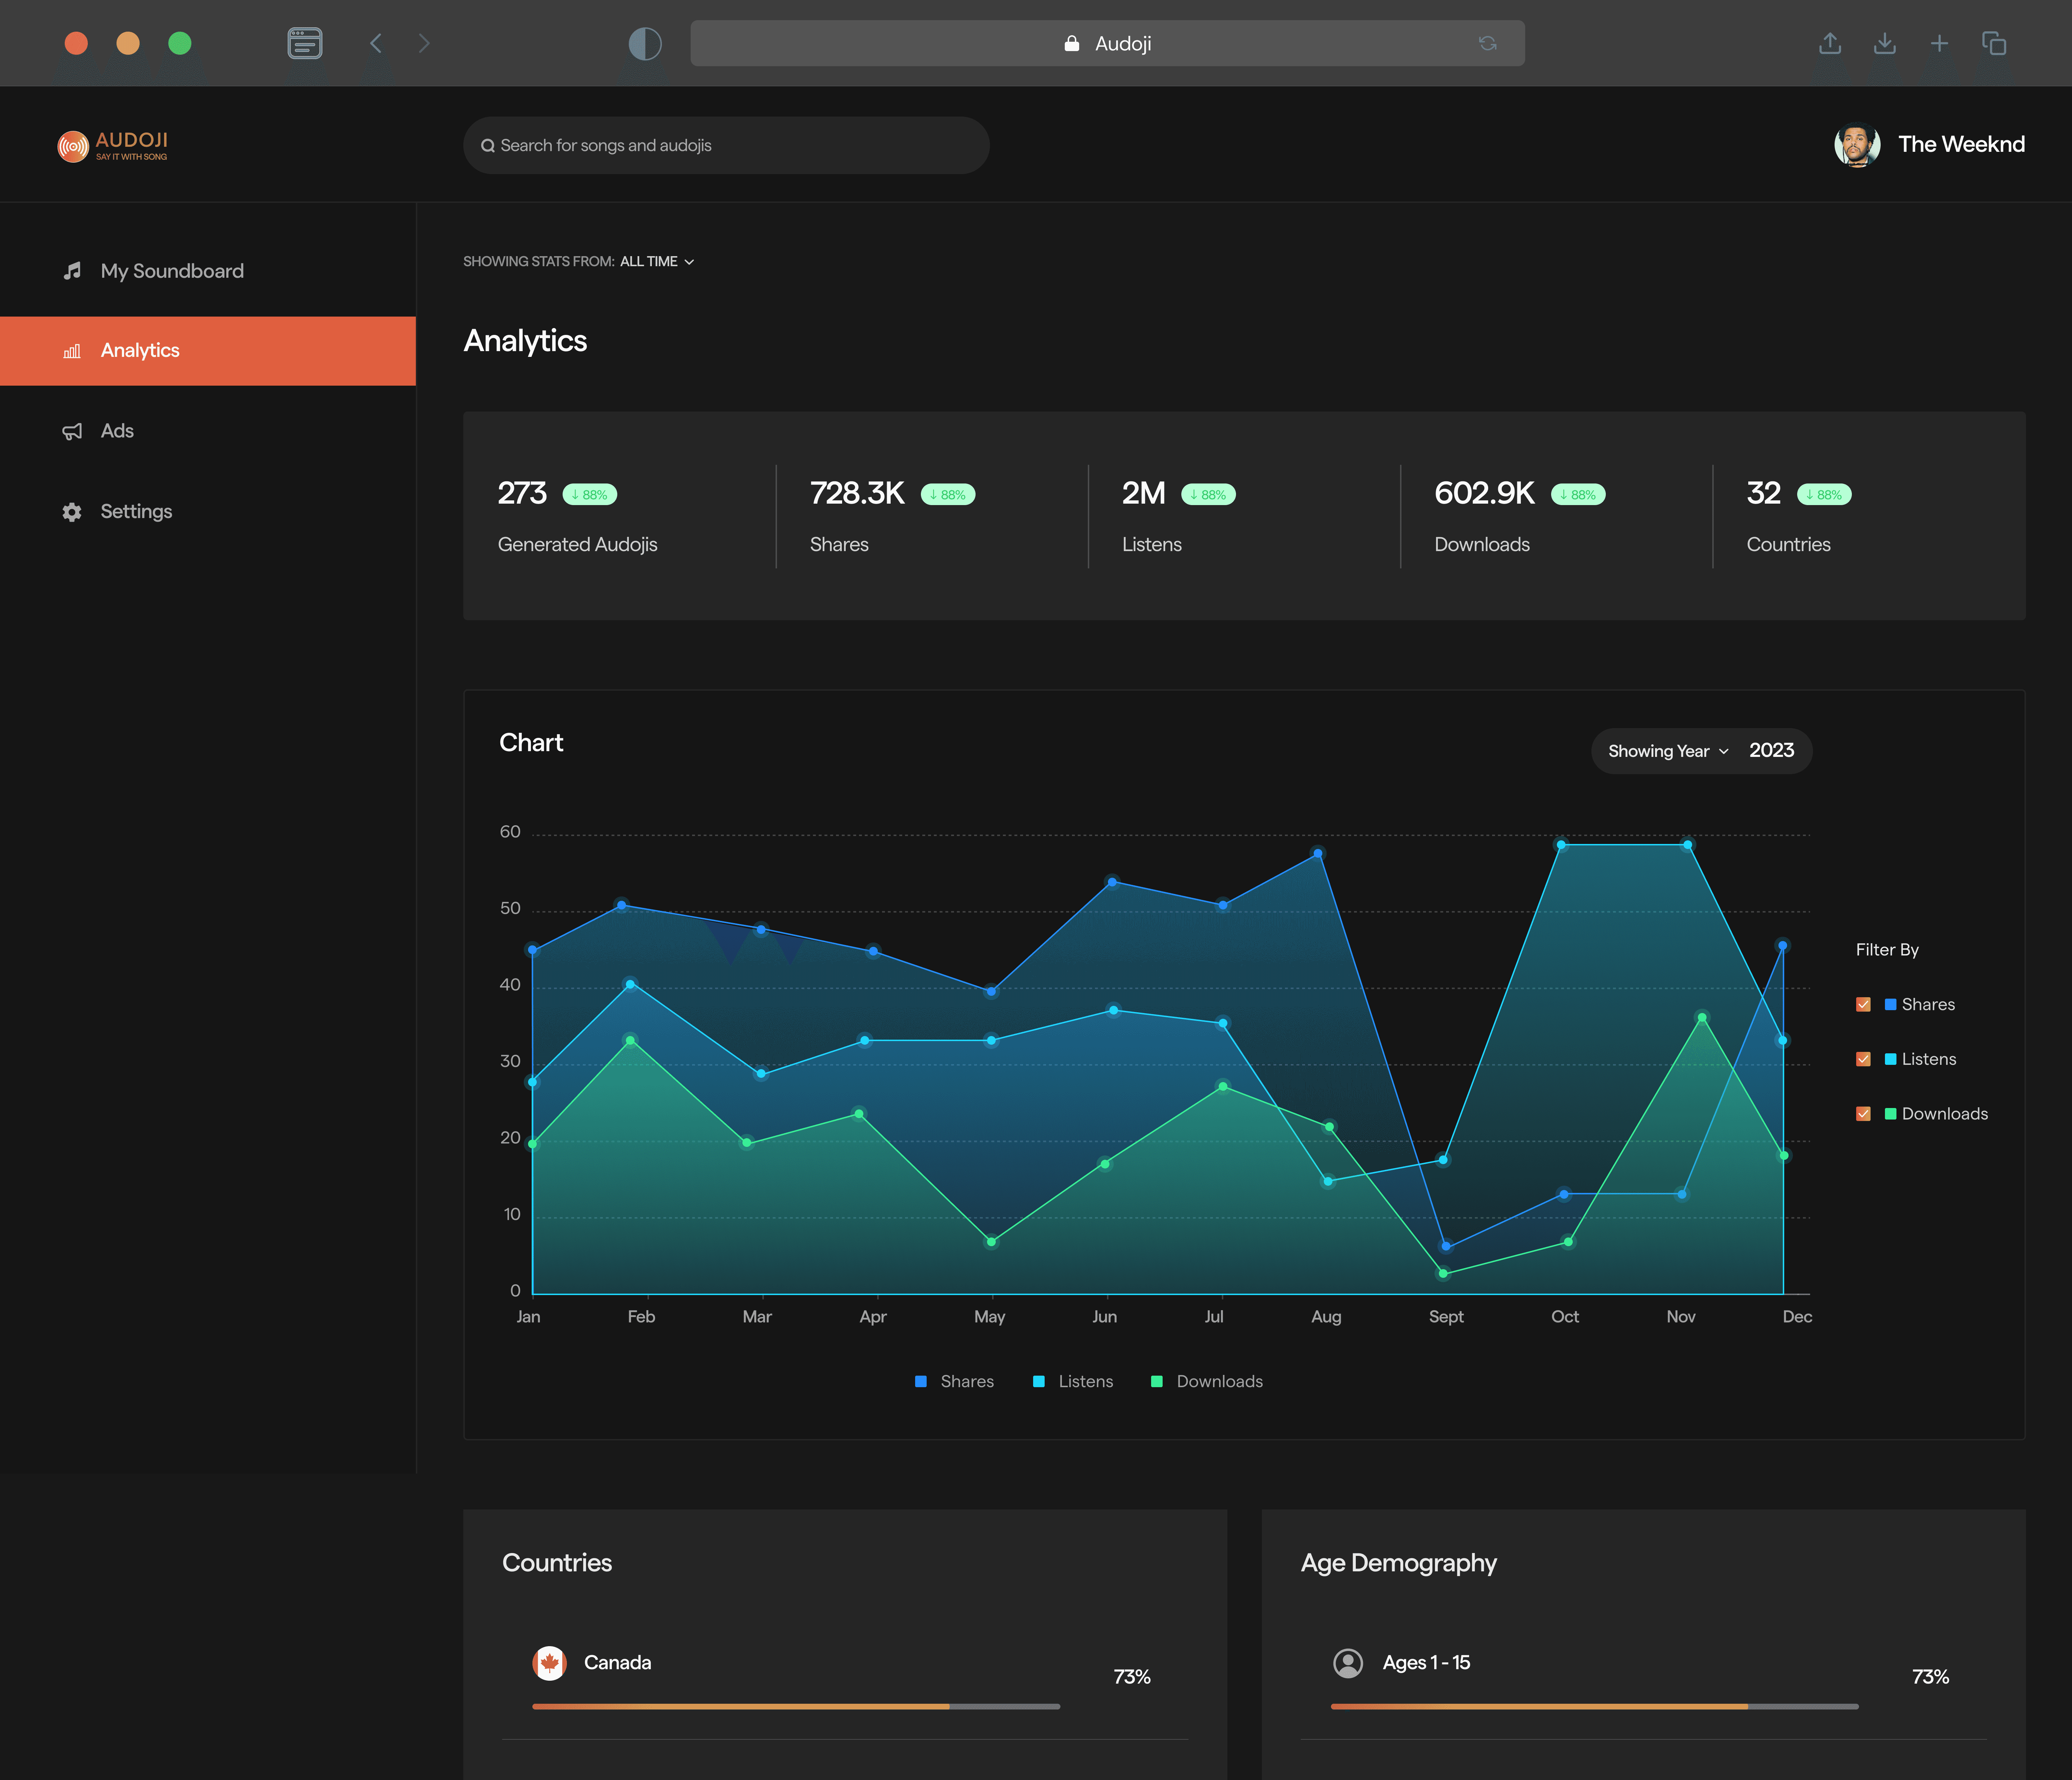Click the Canada percentage progress bar
This screenshot has width=2072, height=1780.
tap(796, 1707)
